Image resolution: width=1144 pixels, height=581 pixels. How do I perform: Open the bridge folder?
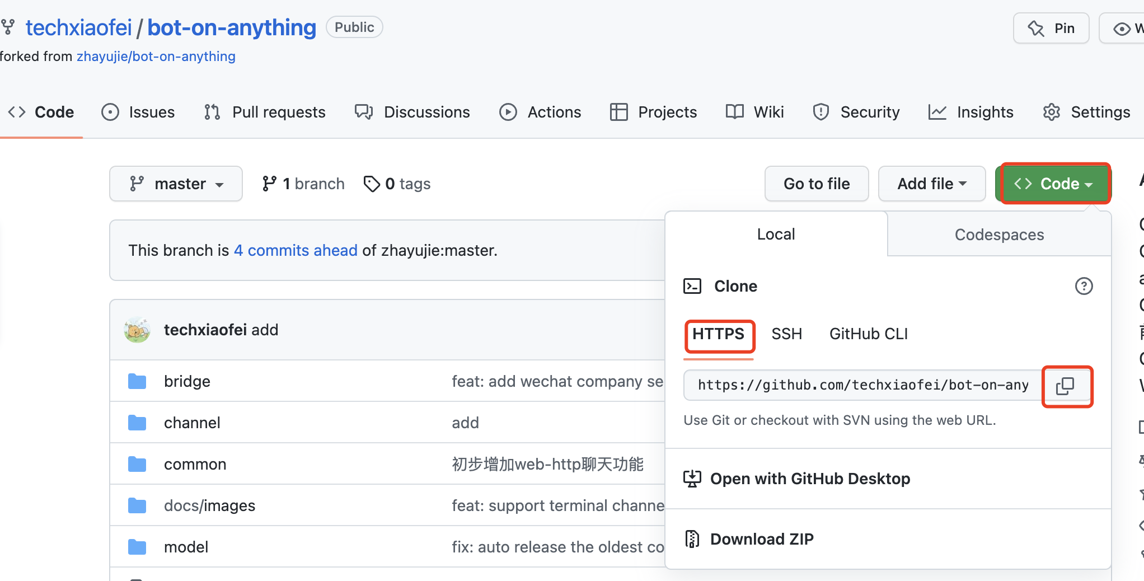click(x=187, y=382)
